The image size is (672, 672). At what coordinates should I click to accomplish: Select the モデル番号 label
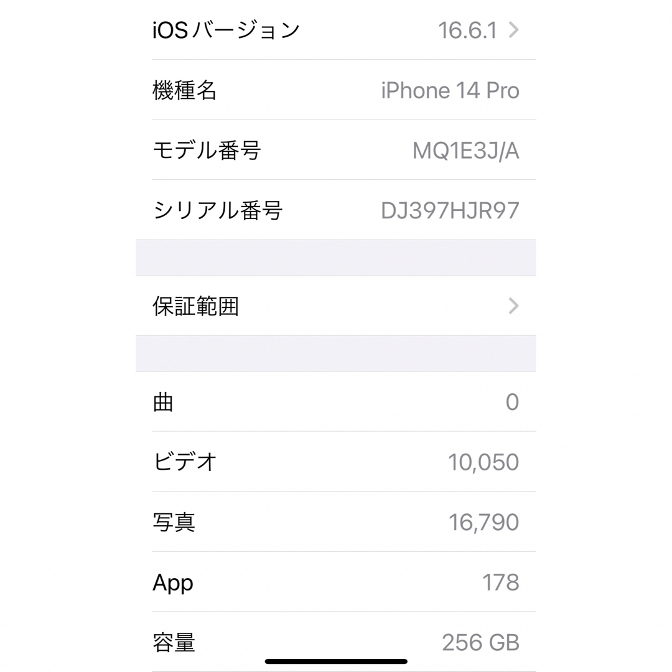tap(207, 151)
